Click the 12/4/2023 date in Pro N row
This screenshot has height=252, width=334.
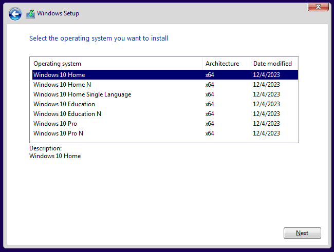click(x=266, y=133)
